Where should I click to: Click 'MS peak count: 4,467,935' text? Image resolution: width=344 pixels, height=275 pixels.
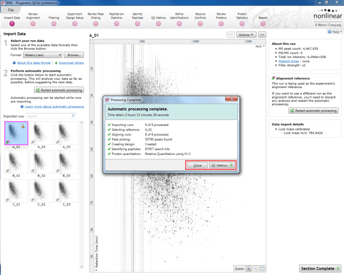point(298,49)
